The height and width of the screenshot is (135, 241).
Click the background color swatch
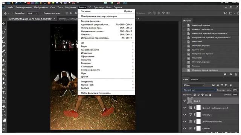pos(5,120)
